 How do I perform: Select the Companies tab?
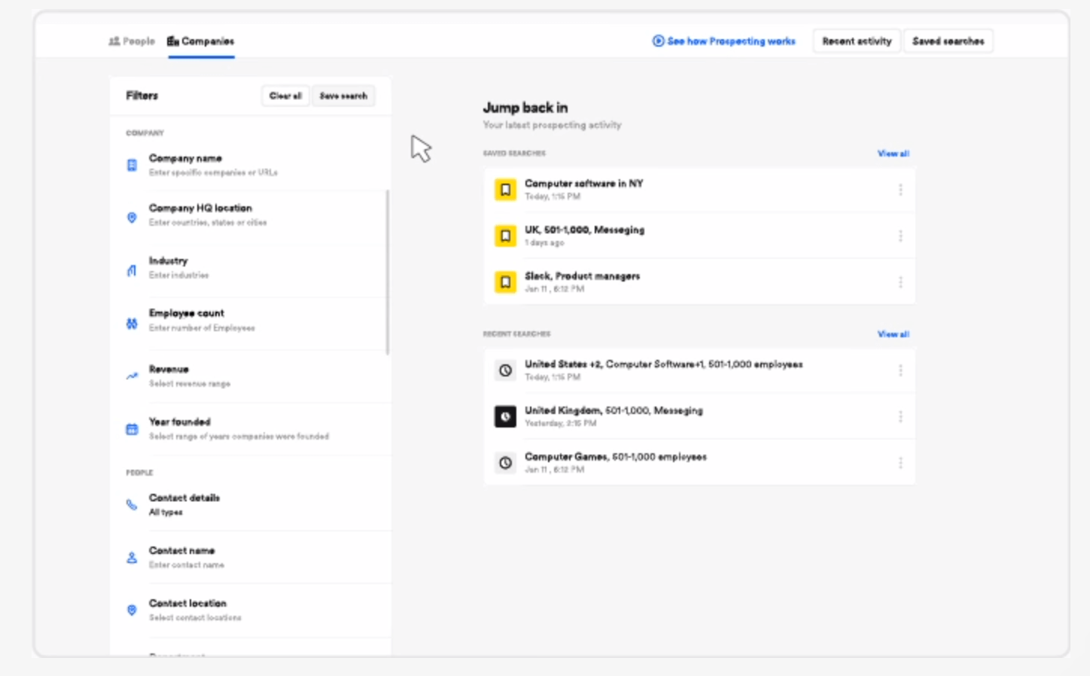pyautogui.click(x=201, y=41)
